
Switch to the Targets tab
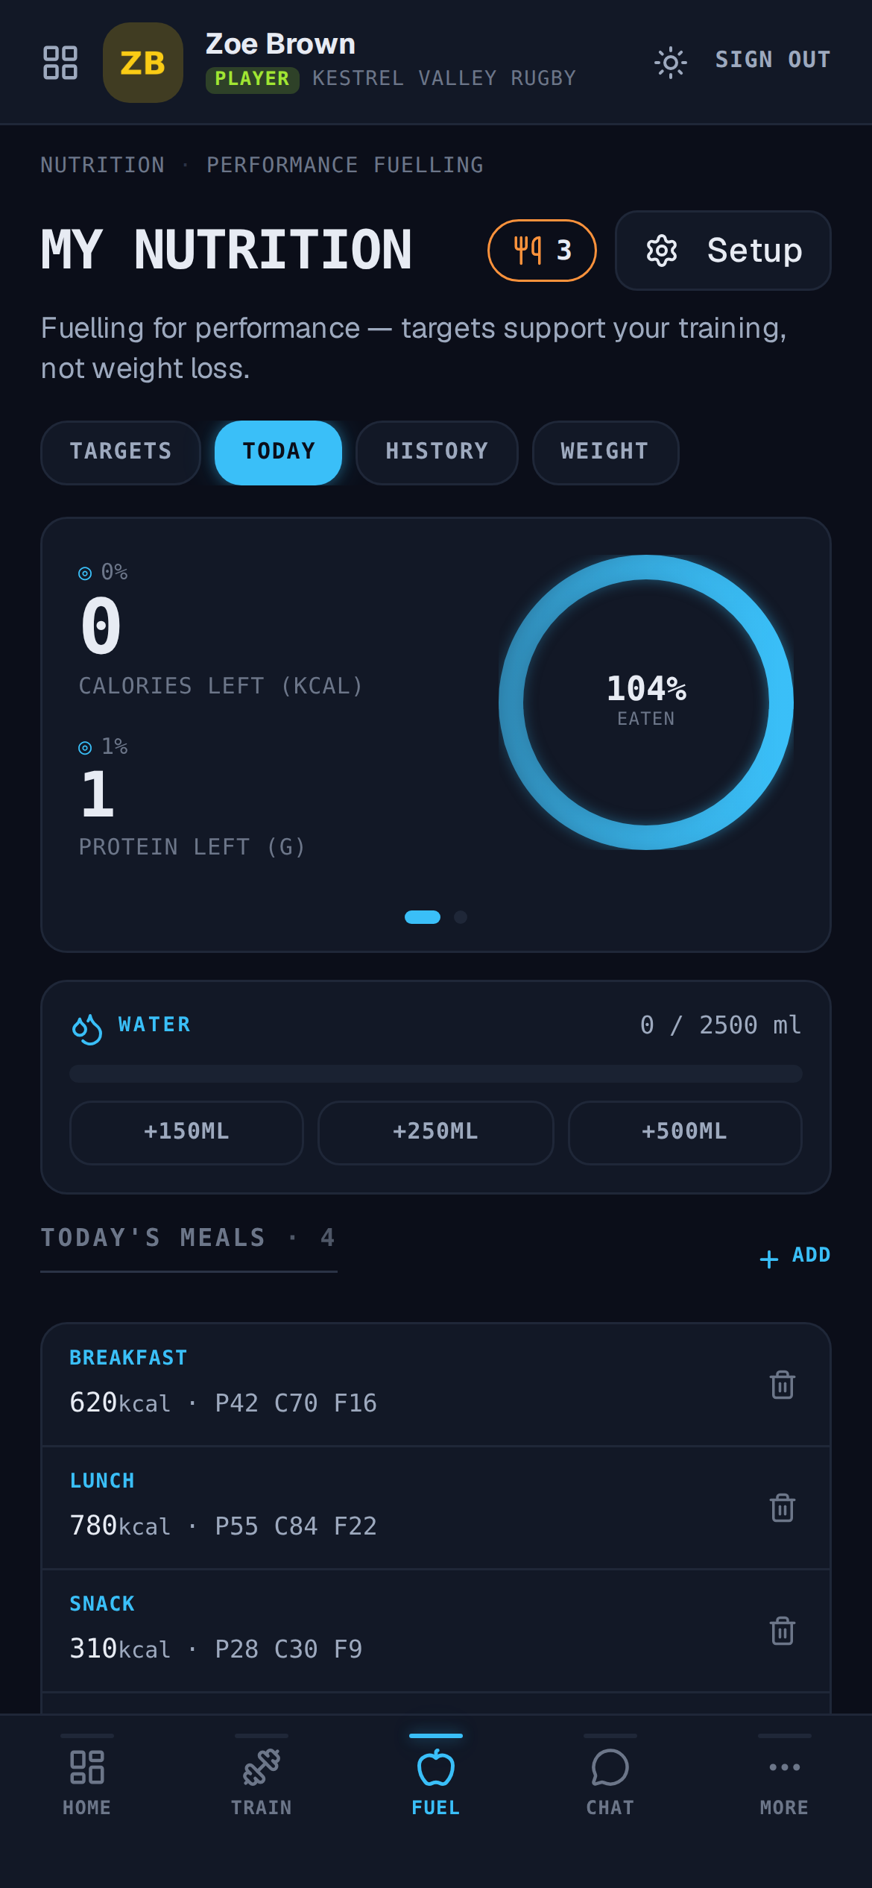pos(121,453)
